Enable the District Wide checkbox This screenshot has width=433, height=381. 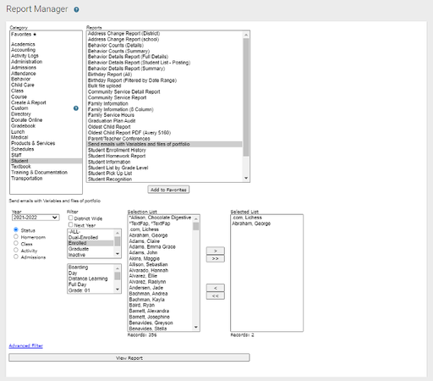click(x=71, y=218)
